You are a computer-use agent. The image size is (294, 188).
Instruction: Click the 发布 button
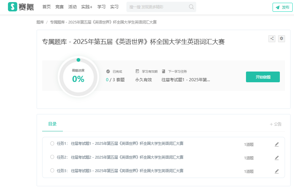pyautogui.click(x=282, y=7)
